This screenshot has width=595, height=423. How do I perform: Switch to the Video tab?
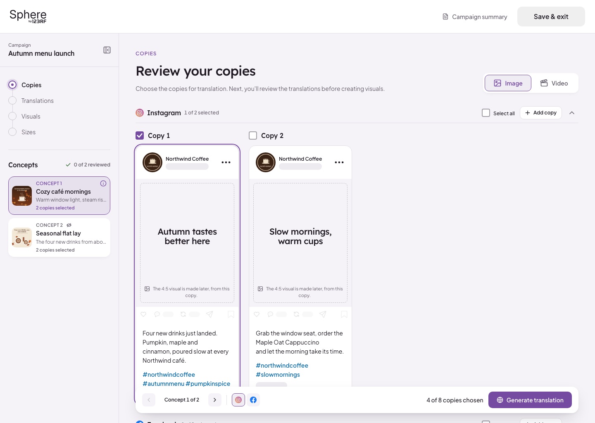[554, 83]
